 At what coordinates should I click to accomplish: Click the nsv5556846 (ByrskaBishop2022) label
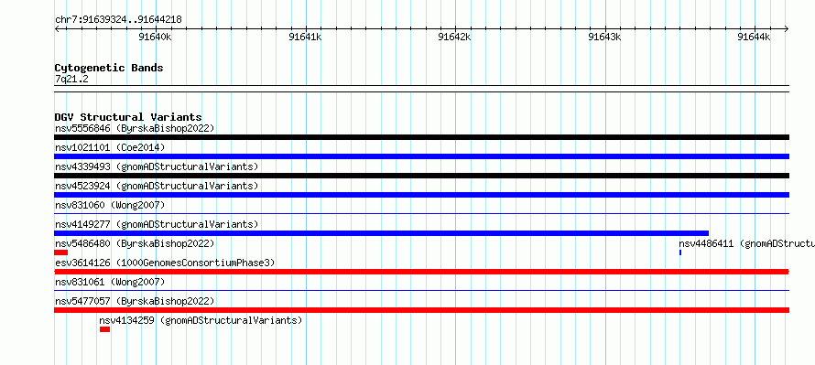point(135,128)
